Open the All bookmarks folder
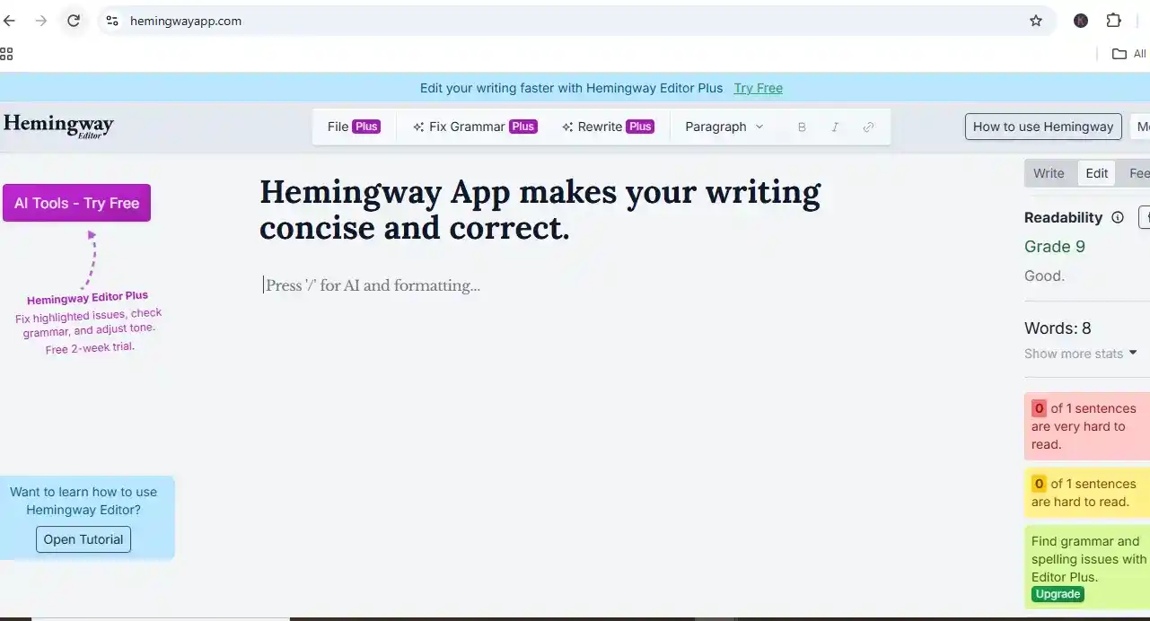 1129,54
